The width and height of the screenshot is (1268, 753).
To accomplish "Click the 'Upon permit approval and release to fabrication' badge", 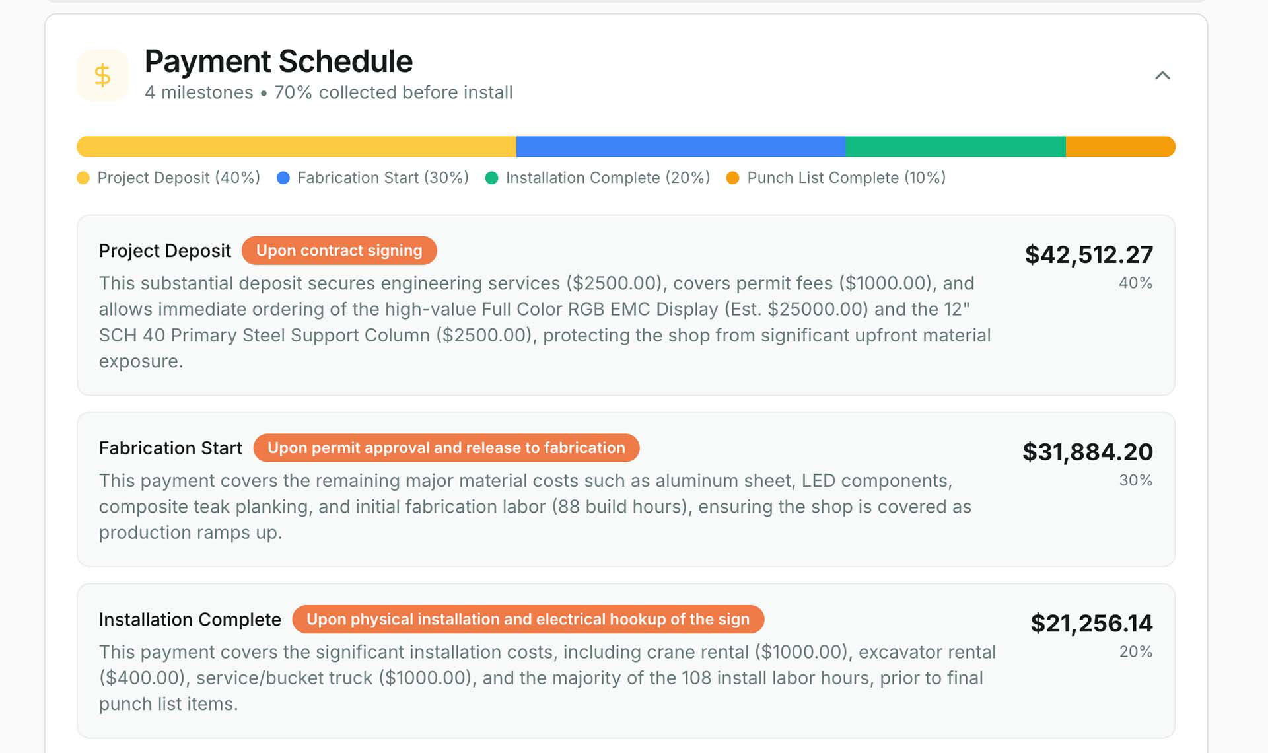I will point(446,448).
